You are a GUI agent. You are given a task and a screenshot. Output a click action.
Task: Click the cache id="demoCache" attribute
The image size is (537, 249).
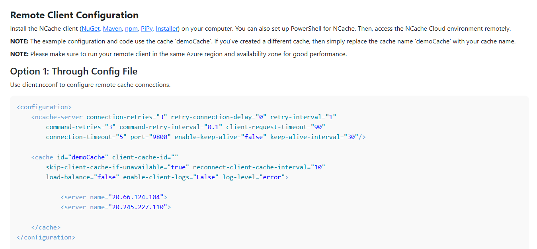pos(83,157)
